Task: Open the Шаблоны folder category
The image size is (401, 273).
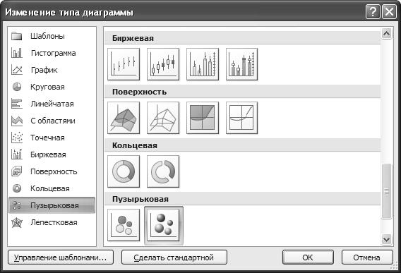Action: tap(17, 36)
